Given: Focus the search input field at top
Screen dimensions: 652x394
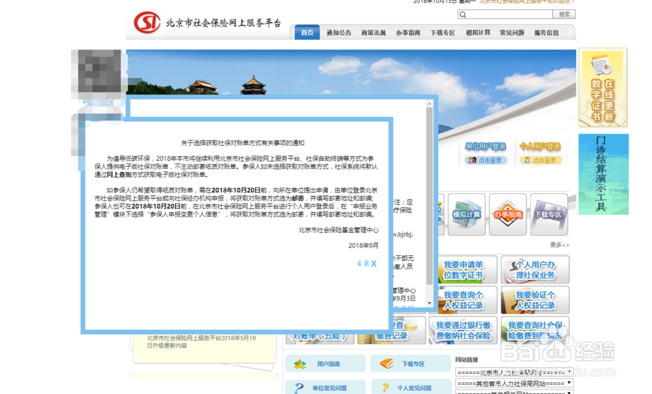Looking at the screenshot, I should point(505,14).
